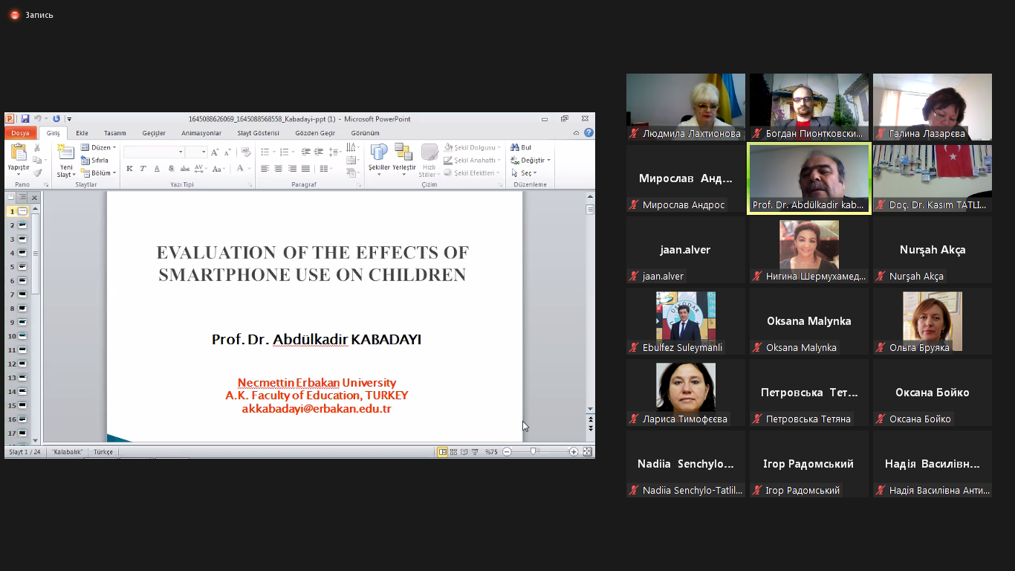Click the zoom slider handle in status bar

(x=533, y=451)
